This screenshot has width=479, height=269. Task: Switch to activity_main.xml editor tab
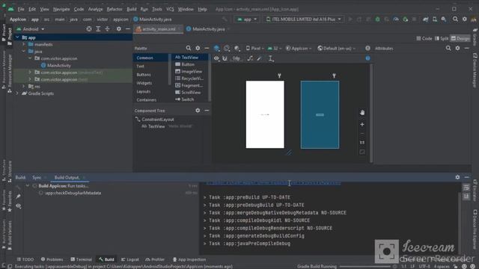click(159, 29)
